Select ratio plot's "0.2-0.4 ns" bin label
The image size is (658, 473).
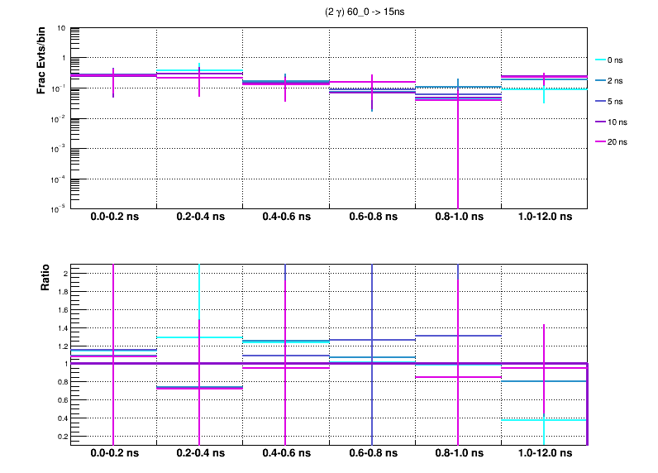coord(199,453)
